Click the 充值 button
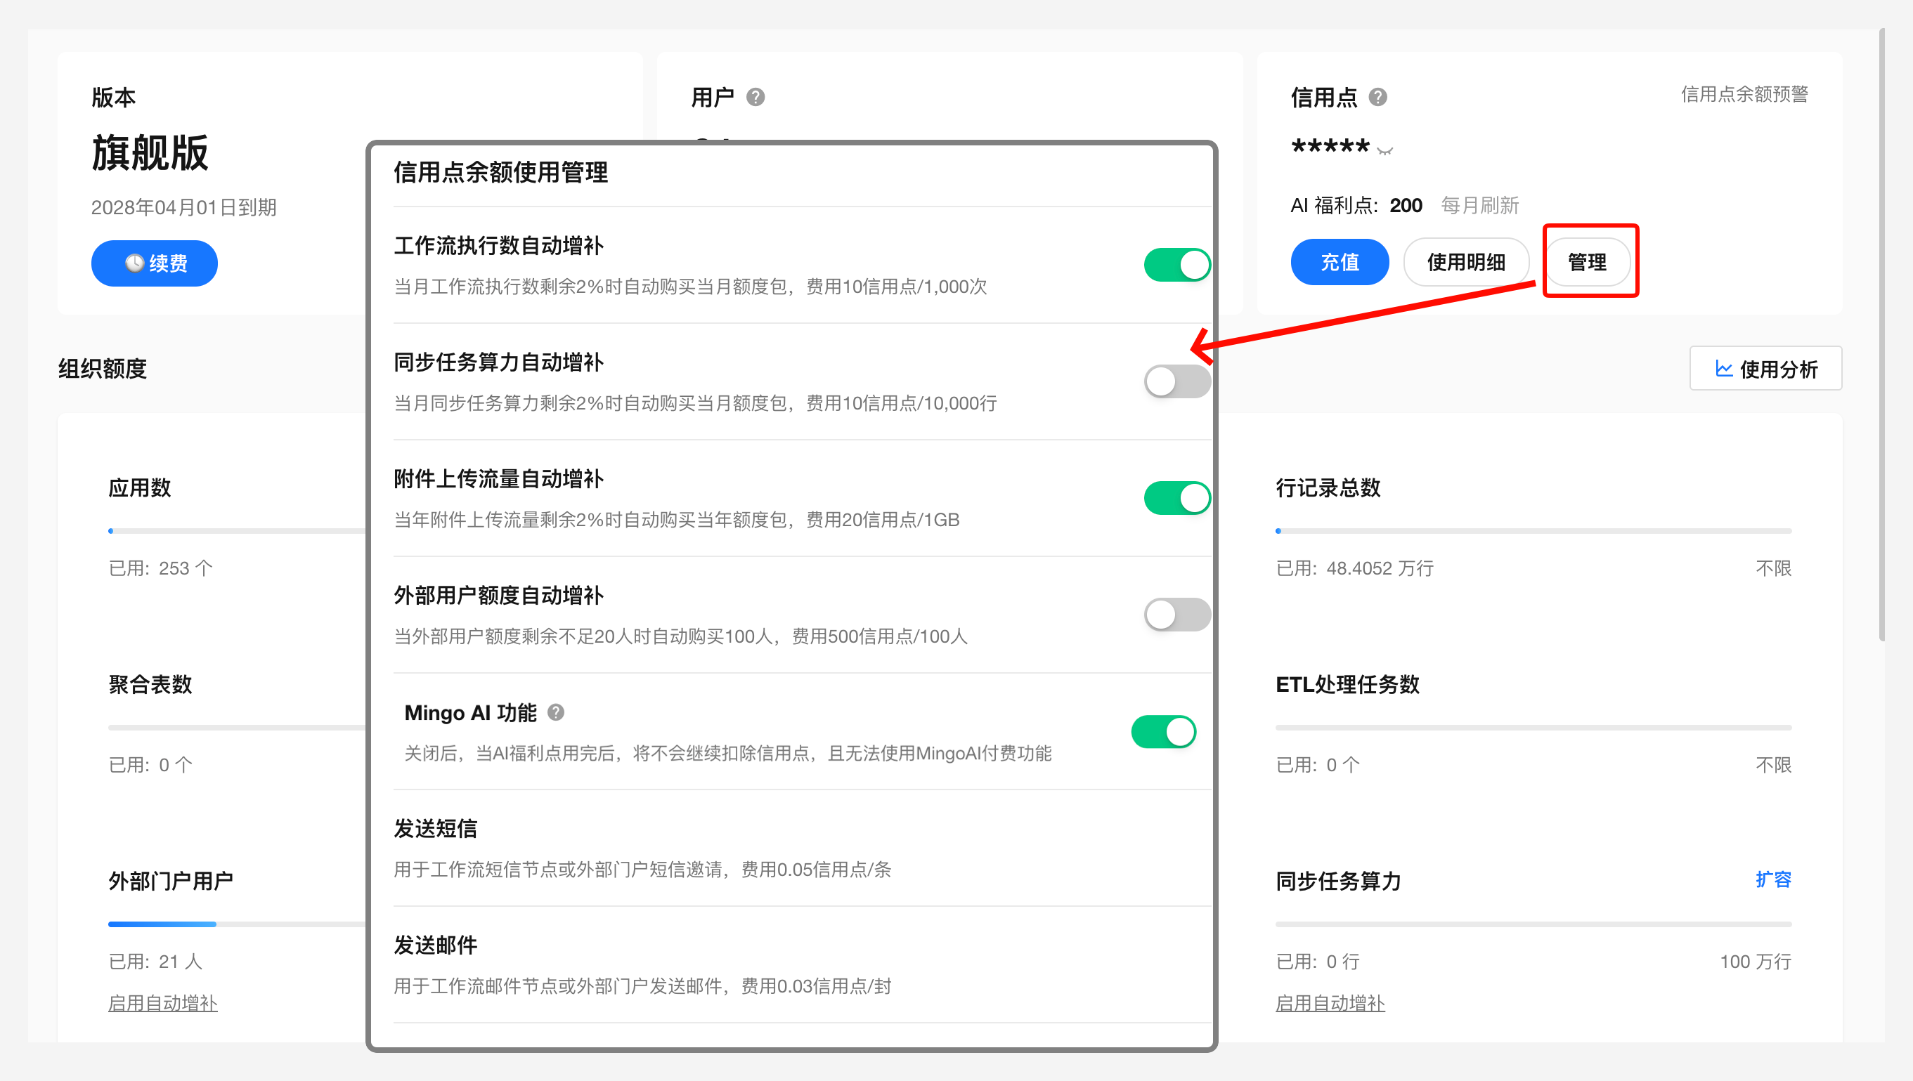 1340,262
